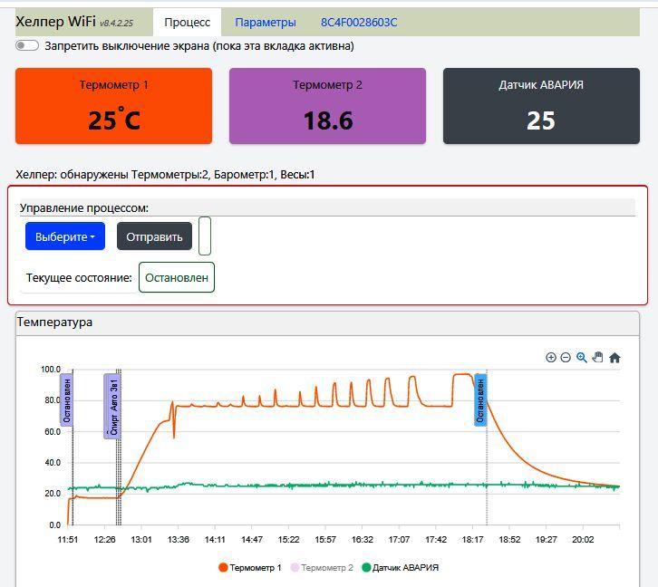
Task: Click the empty field beside Отправить
Action: tap(205, 236)
